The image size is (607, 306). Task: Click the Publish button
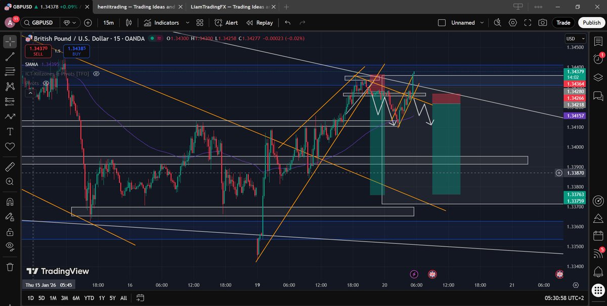(x=591, y=23)
